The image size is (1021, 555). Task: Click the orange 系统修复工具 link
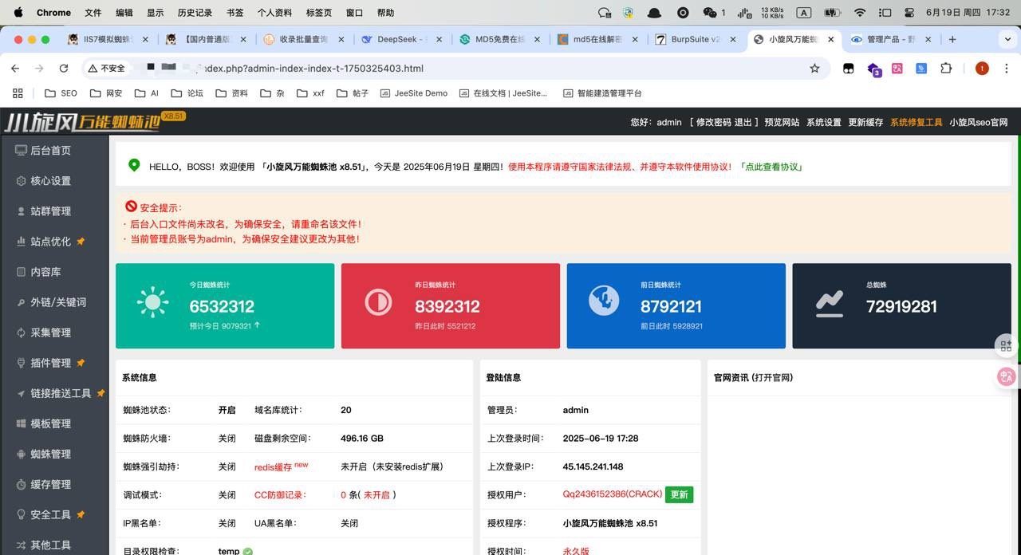point(916,122)
